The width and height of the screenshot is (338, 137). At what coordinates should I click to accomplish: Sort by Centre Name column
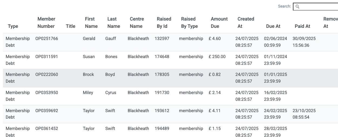[137, 22]
